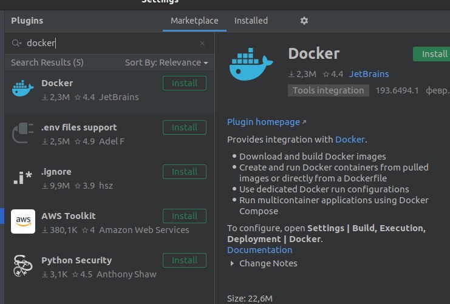This screenshot has height=304, width=450.
Task: Click the Adel F author text
Action: coord(112,141)
